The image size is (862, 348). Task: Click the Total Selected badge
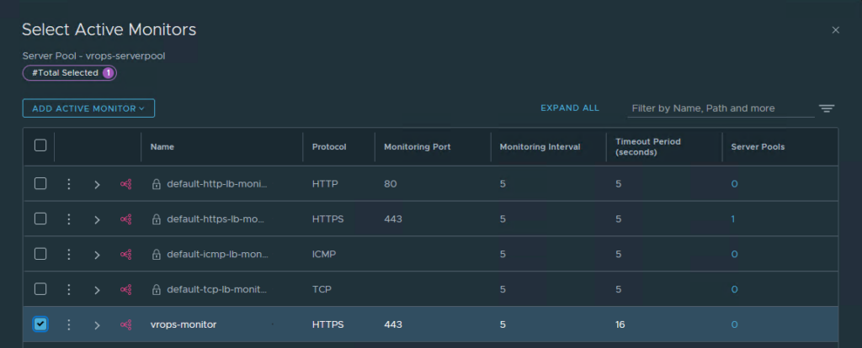point(70,73)
